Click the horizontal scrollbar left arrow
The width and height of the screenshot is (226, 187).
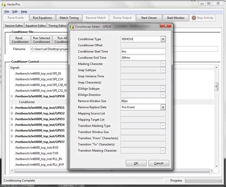pyautogui.click(x=12, y=171)
